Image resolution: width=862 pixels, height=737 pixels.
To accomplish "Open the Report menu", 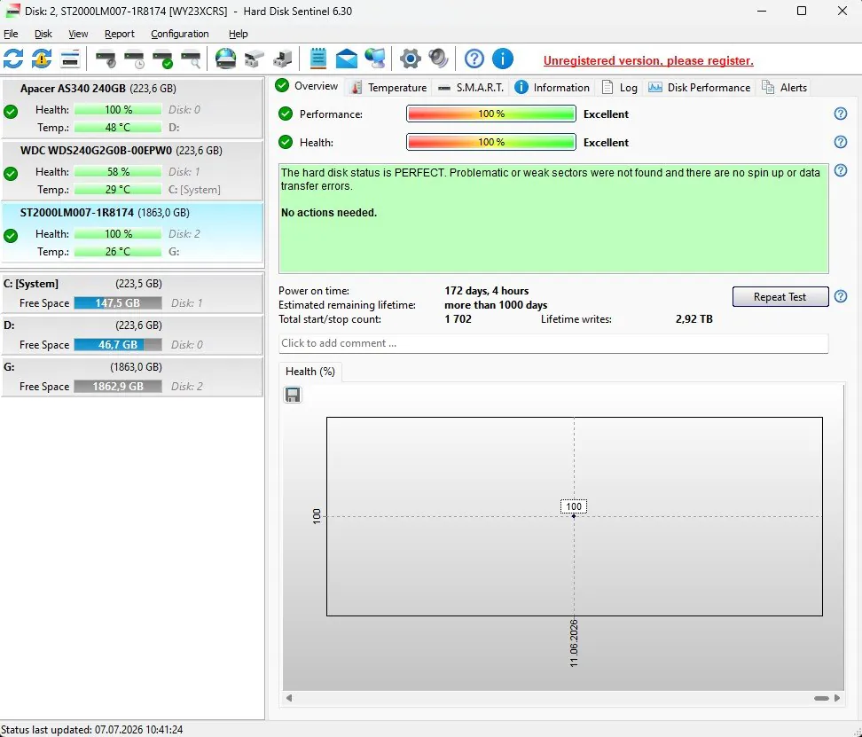I will coord(120,34).
